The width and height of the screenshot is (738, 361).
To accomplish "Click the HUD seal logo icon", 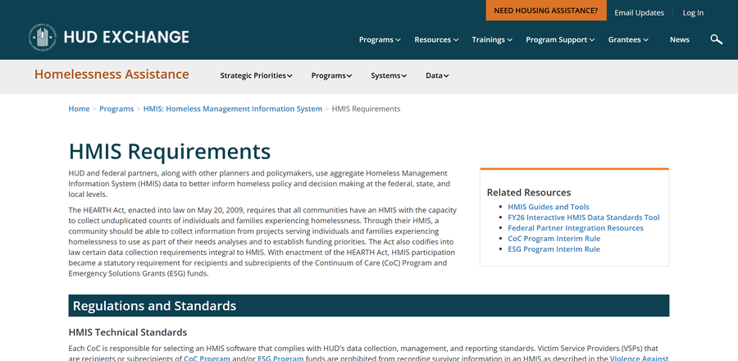I will 43,37.
